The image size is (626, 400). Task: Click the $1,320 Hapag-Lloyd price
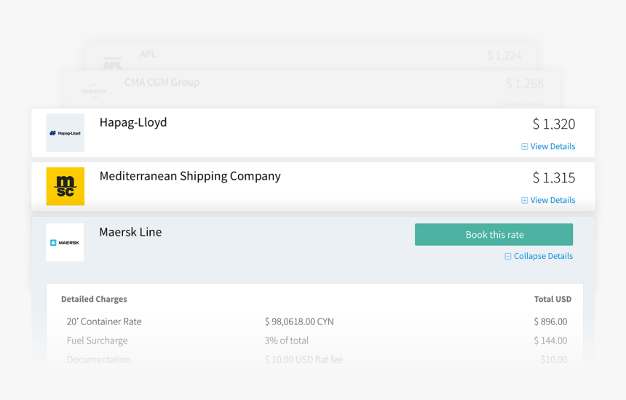[553, 124]
